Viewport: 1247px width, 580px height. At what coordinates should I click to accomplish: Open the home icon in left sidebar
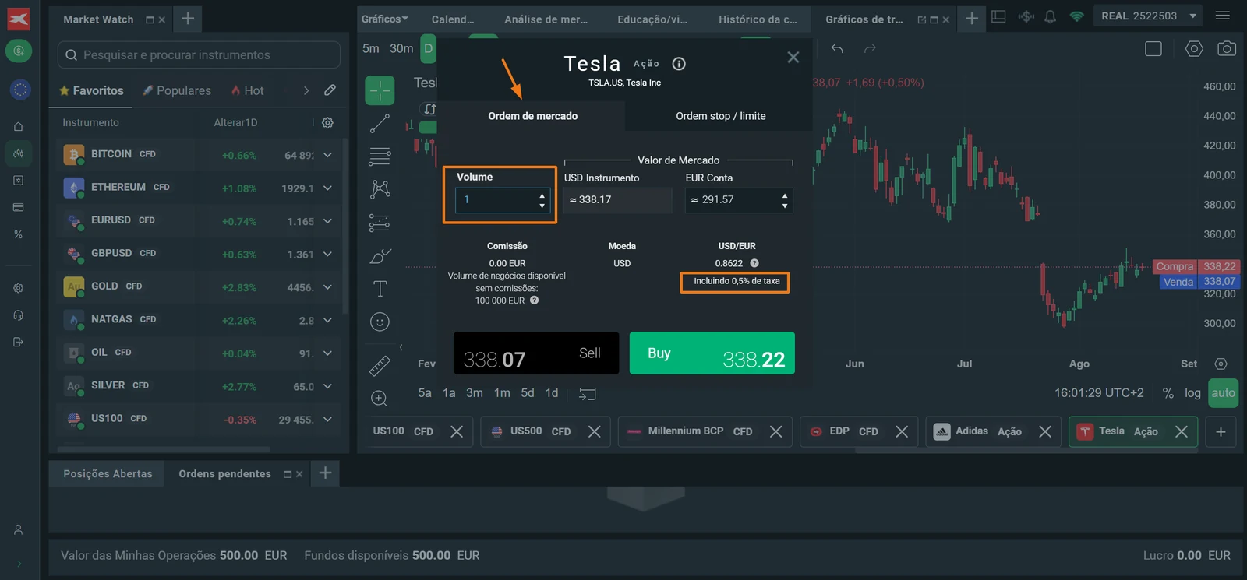click(19, 126)
